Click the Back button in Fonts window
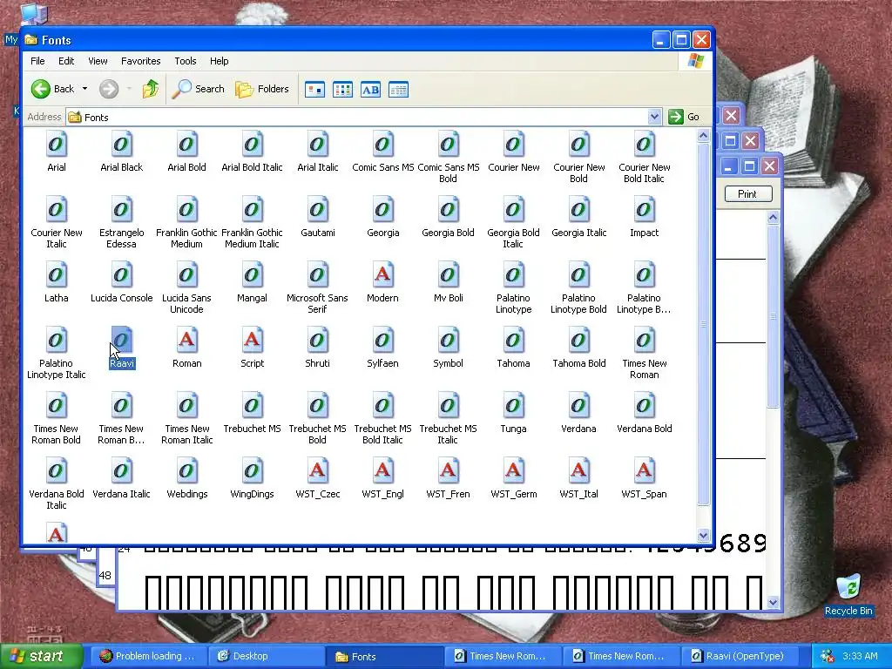Viewport: 892px width, 669px height. coord(53,89)
